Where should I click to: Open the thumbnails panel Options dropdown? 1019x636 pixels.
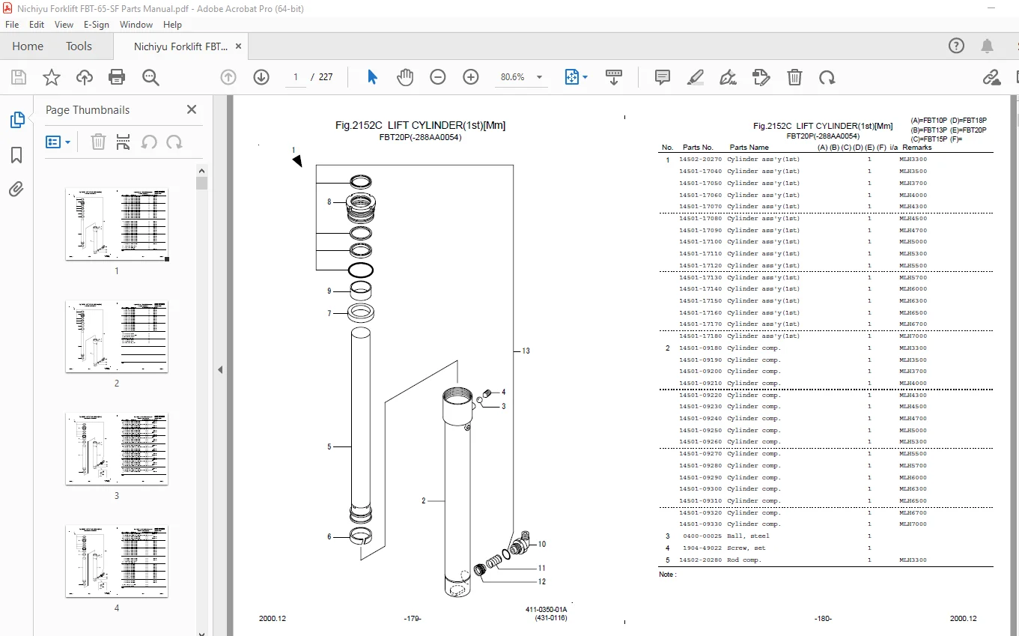(x=58, y=142)
